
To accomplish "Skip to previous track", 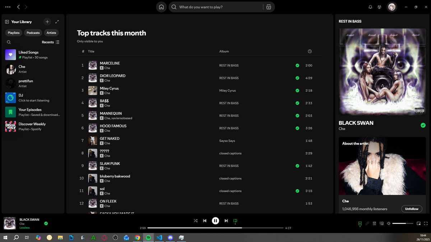I will 205,221.
